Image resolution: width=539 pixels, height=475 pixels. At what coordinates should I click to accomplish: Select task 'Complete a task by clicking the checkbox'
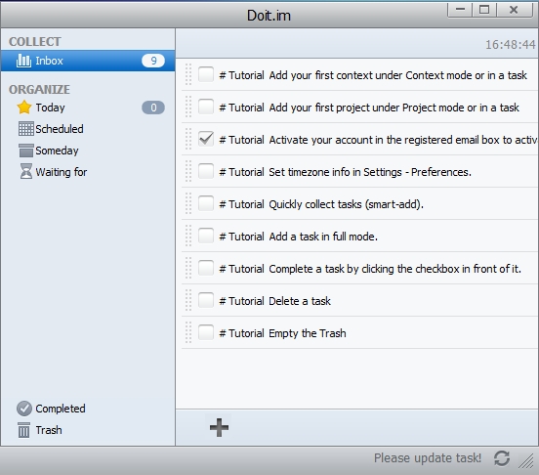pos(394,269)
